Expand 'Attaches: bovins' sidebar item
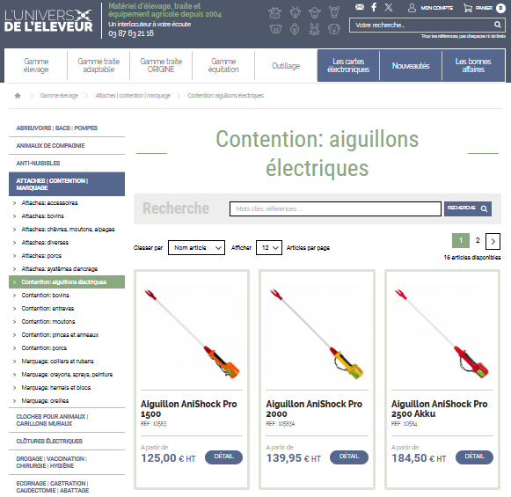The width and height of the screenshot is (511, 497). 42,216
